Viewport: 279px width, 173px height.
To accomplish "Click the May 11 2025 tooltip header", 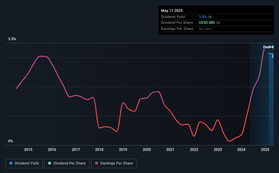I will point(172,11).
